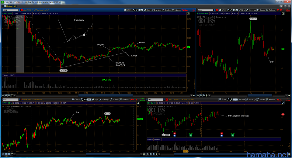Click Share in the CBS 1m chart toolbar
Viewport: 292px width, 158px height.
pos(128,10)
